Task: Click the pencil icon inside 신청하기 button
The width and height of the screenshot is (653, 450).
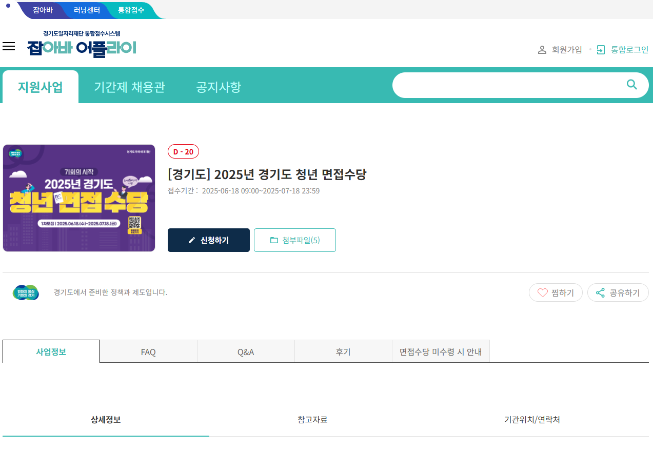Action: pyautogui.click(x=192, y=240)
